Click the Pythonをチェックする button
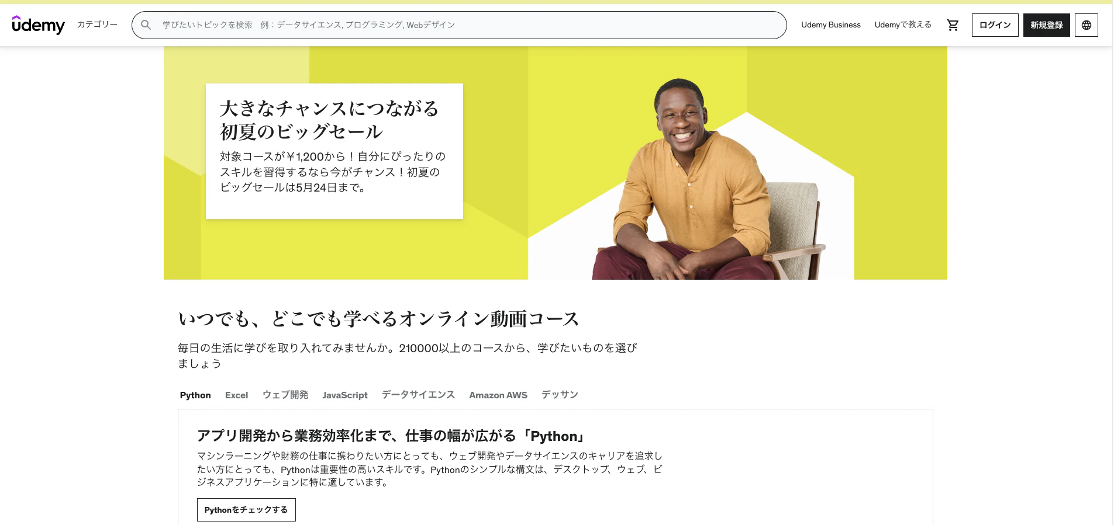Viewport: 1114px width, 525px height. click(246, 510)
